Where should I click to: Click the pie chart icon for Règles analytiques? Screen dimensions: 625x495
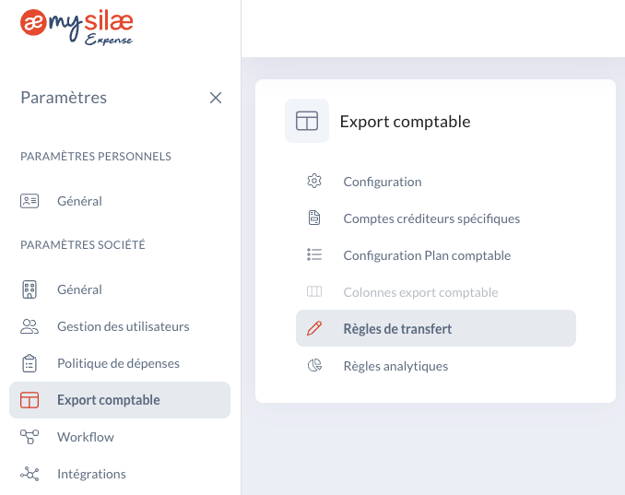point(314,365)
